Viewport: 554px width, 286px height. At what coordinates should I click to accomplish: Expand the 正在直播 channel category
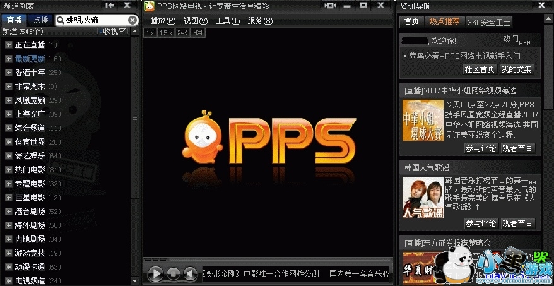pos(8,45)
